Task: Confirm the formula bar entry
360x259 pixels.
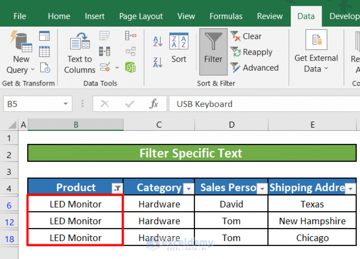Action: (x=130, y=104)
